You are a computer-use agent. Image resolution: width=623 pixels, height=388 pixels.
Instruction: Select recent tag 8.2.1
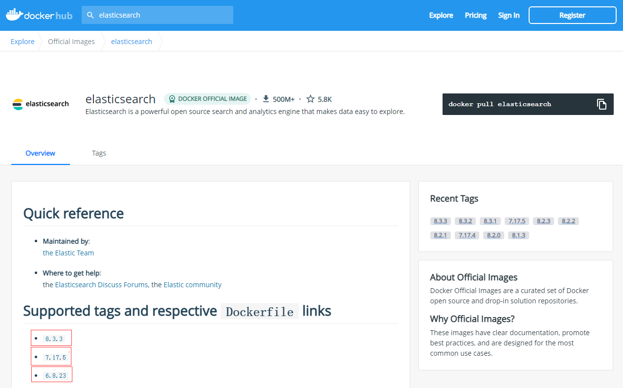click(440, 235)
